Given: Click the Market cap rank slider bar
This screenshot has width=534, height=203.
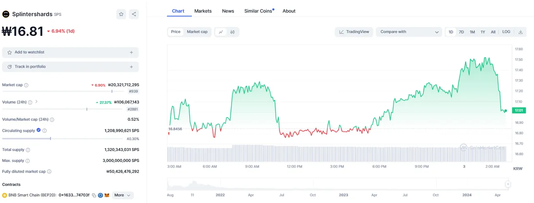Looking at the screenshot, I should click(64, 91).
